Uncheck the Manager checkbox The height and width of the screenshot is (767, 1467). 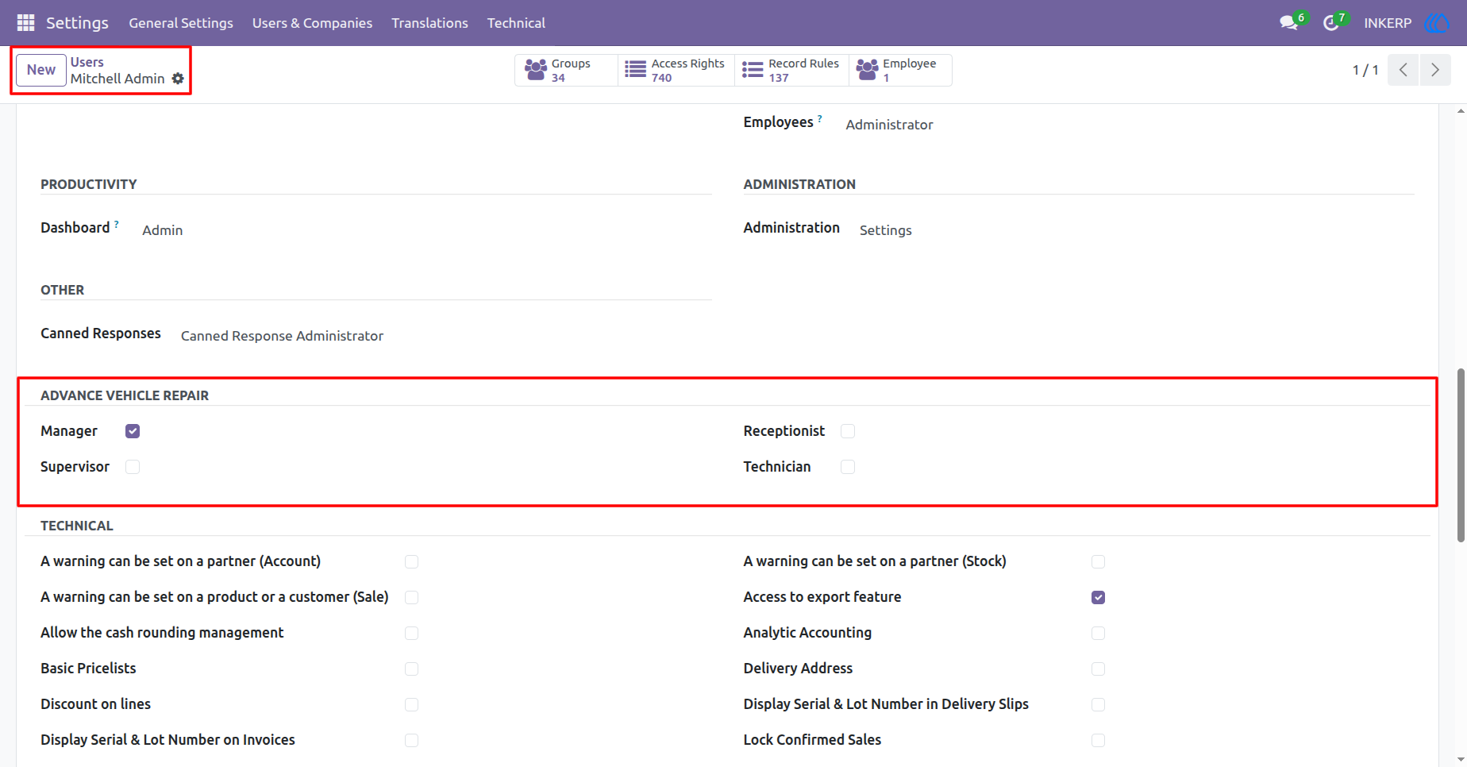click(133, 431)
